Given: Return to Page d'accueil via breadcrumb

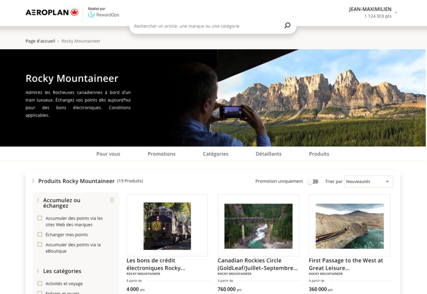Looking at the screenshot, I should point(39,41).
